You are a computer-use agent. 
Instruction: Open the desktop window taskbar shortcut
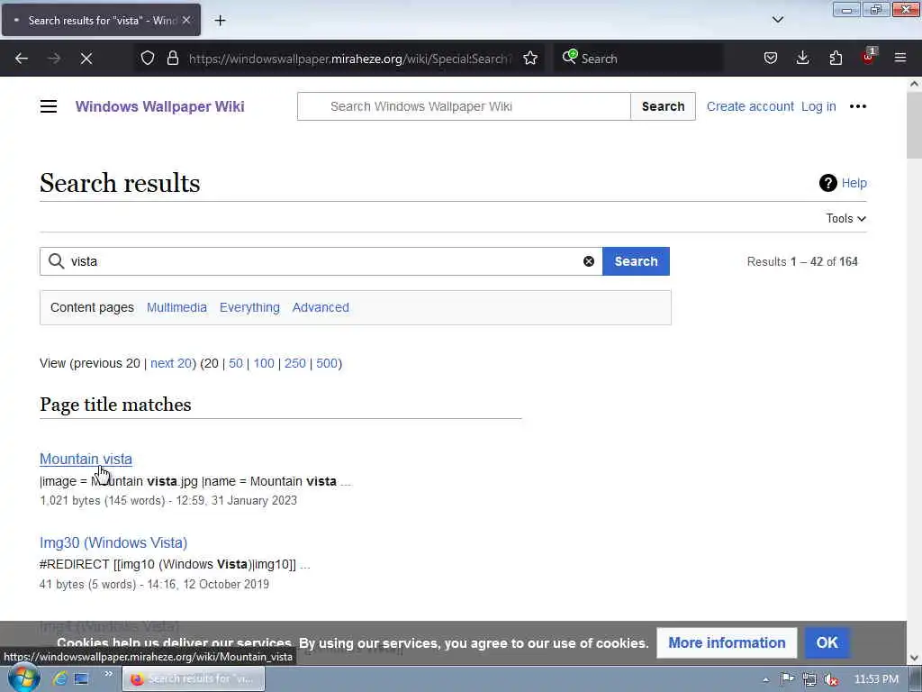81,678
